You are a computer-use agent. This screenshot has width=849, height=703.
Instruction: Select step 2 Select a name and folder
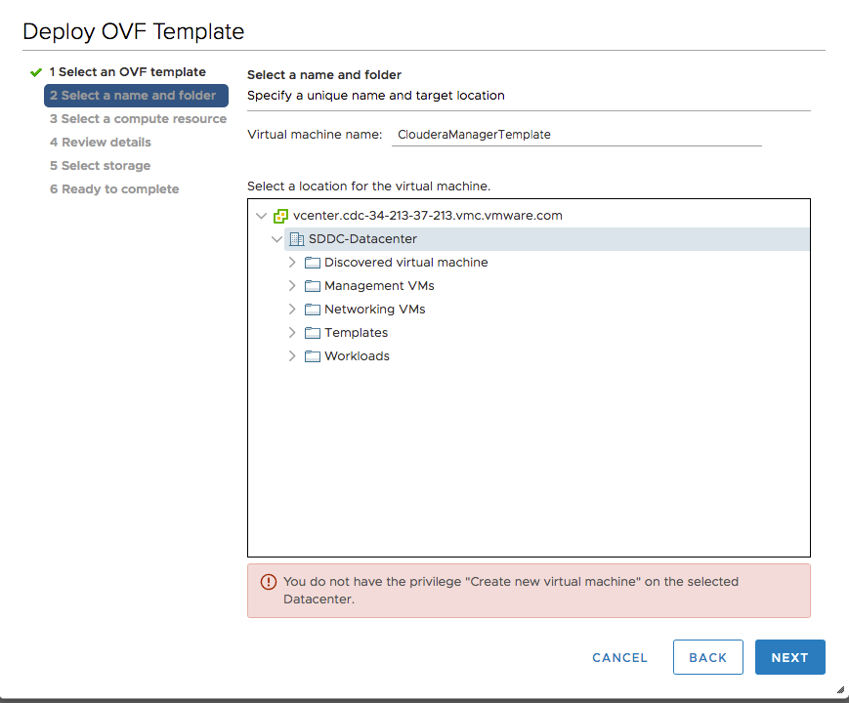click(x=136, y=96)
